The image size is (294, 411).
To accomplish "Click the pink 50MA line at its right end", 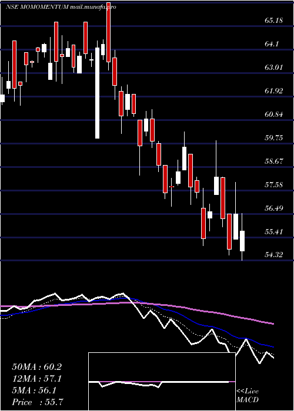I will [272, 324].
